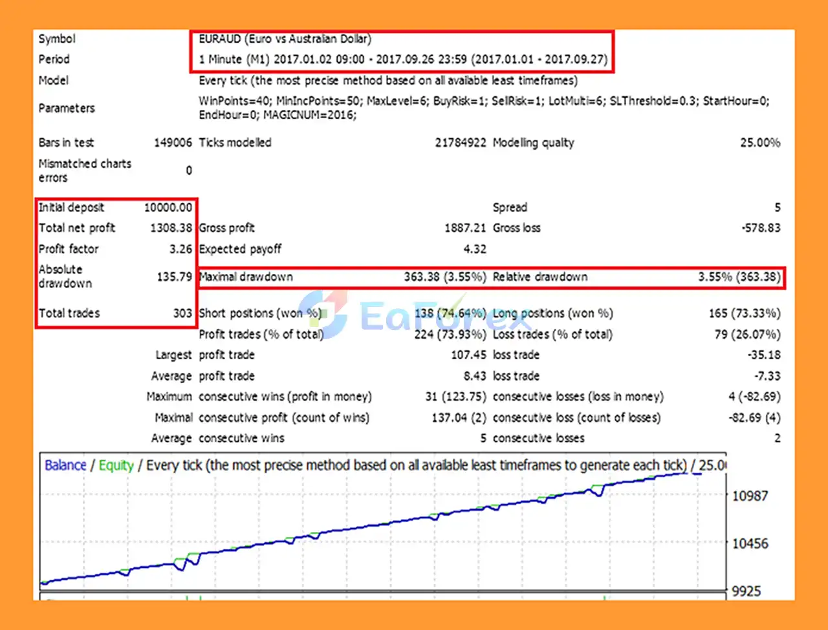Click the blue Balance legend label

[65, 465]
